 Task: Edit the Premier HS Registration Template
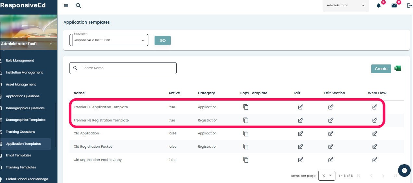(x=300, y=120)
